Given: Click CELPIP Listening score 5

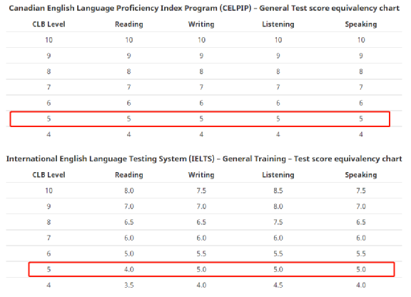Looking at the screenshot, I should pos(278,119).
